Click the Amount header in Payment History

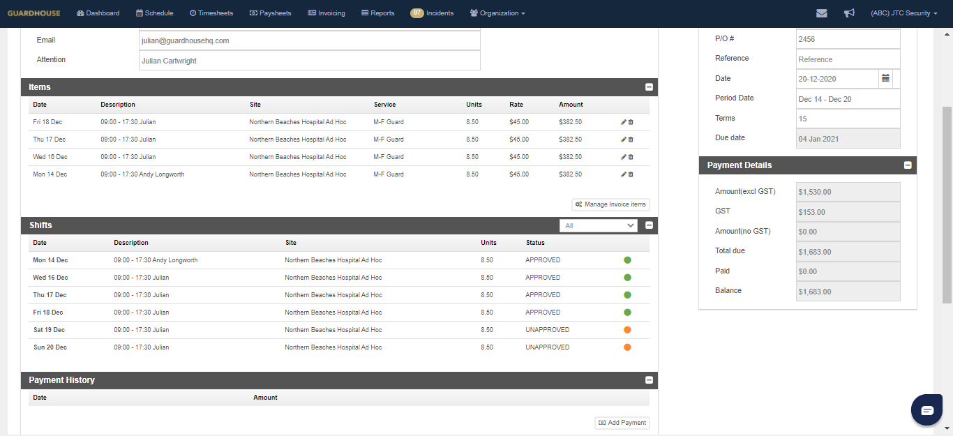(x=265, y=398)
